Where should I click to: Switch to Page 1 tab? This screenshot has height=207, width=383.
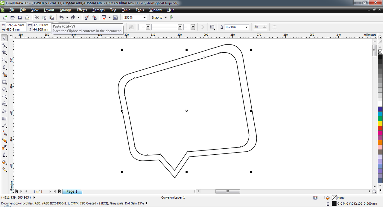pyautogui.click(x=72, y=191)
